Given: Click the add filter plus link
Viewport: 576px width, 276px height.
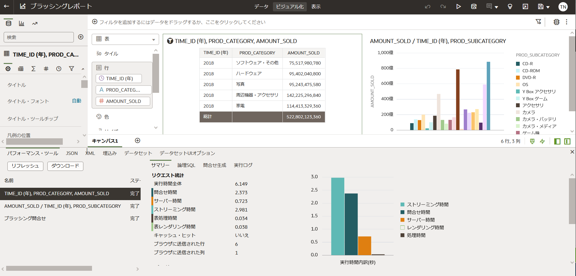Looking at the screenshot, I should pyautogui.click(x=95, y=22).
